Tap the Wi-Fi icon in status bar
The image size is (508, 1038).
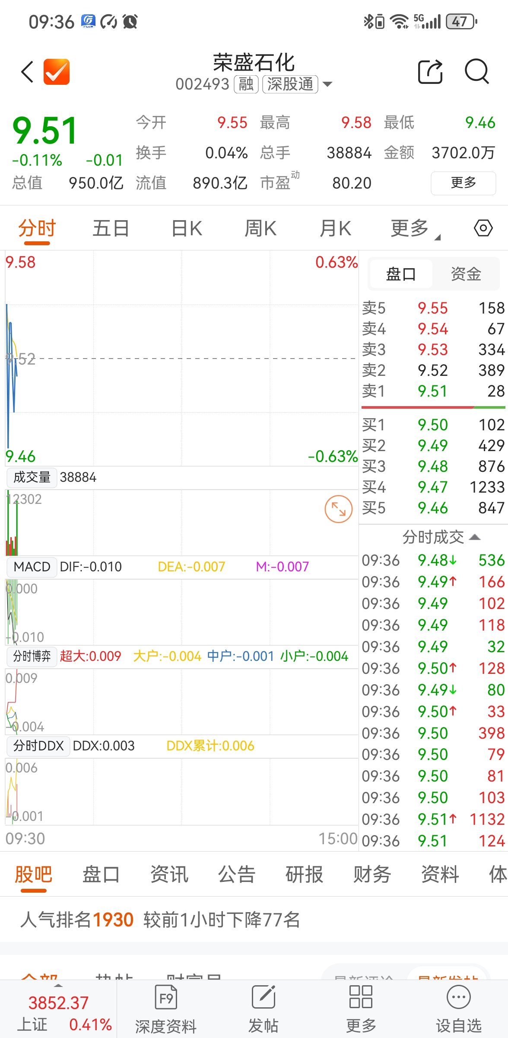pos(399,21)
